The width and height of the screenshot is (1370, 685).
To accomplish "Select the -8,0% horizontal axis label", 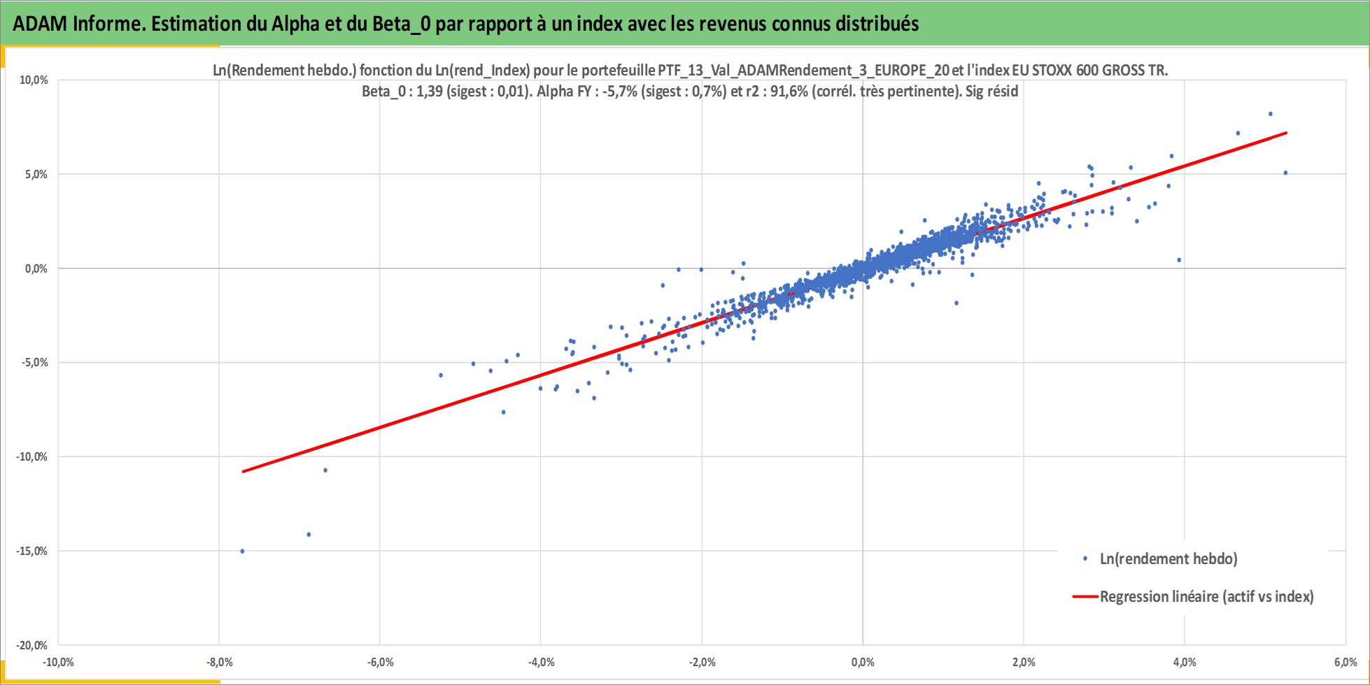I will pos(219,662).
